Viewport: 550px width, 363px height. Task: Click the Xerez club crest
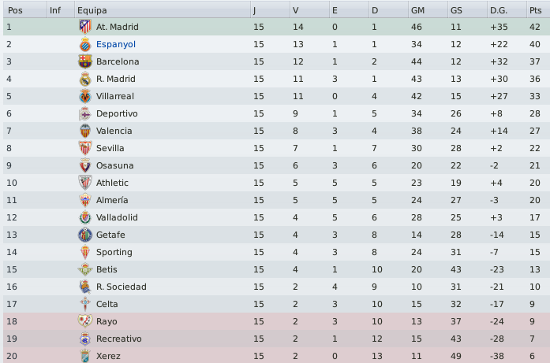(85, 356)
